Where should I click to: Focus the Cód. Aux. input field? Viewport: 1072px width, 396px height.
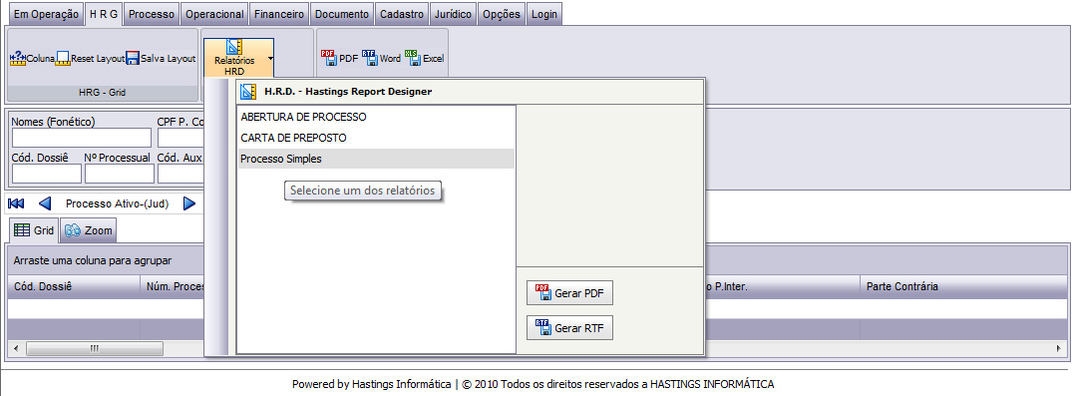[180, 174]
